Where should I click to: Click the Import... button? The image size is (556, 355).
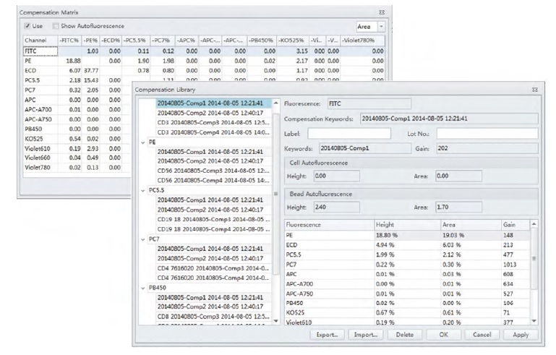tap(366, 335)
